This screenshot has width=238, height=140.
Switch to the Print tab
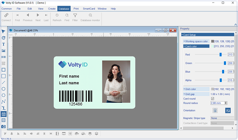[76, 9]
